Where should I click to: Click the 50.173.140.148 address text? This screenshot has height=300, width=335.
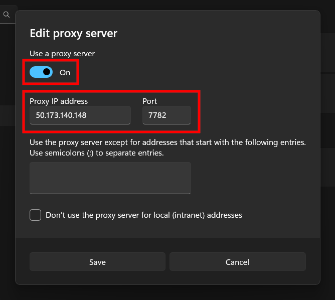(x=61, y=115)
